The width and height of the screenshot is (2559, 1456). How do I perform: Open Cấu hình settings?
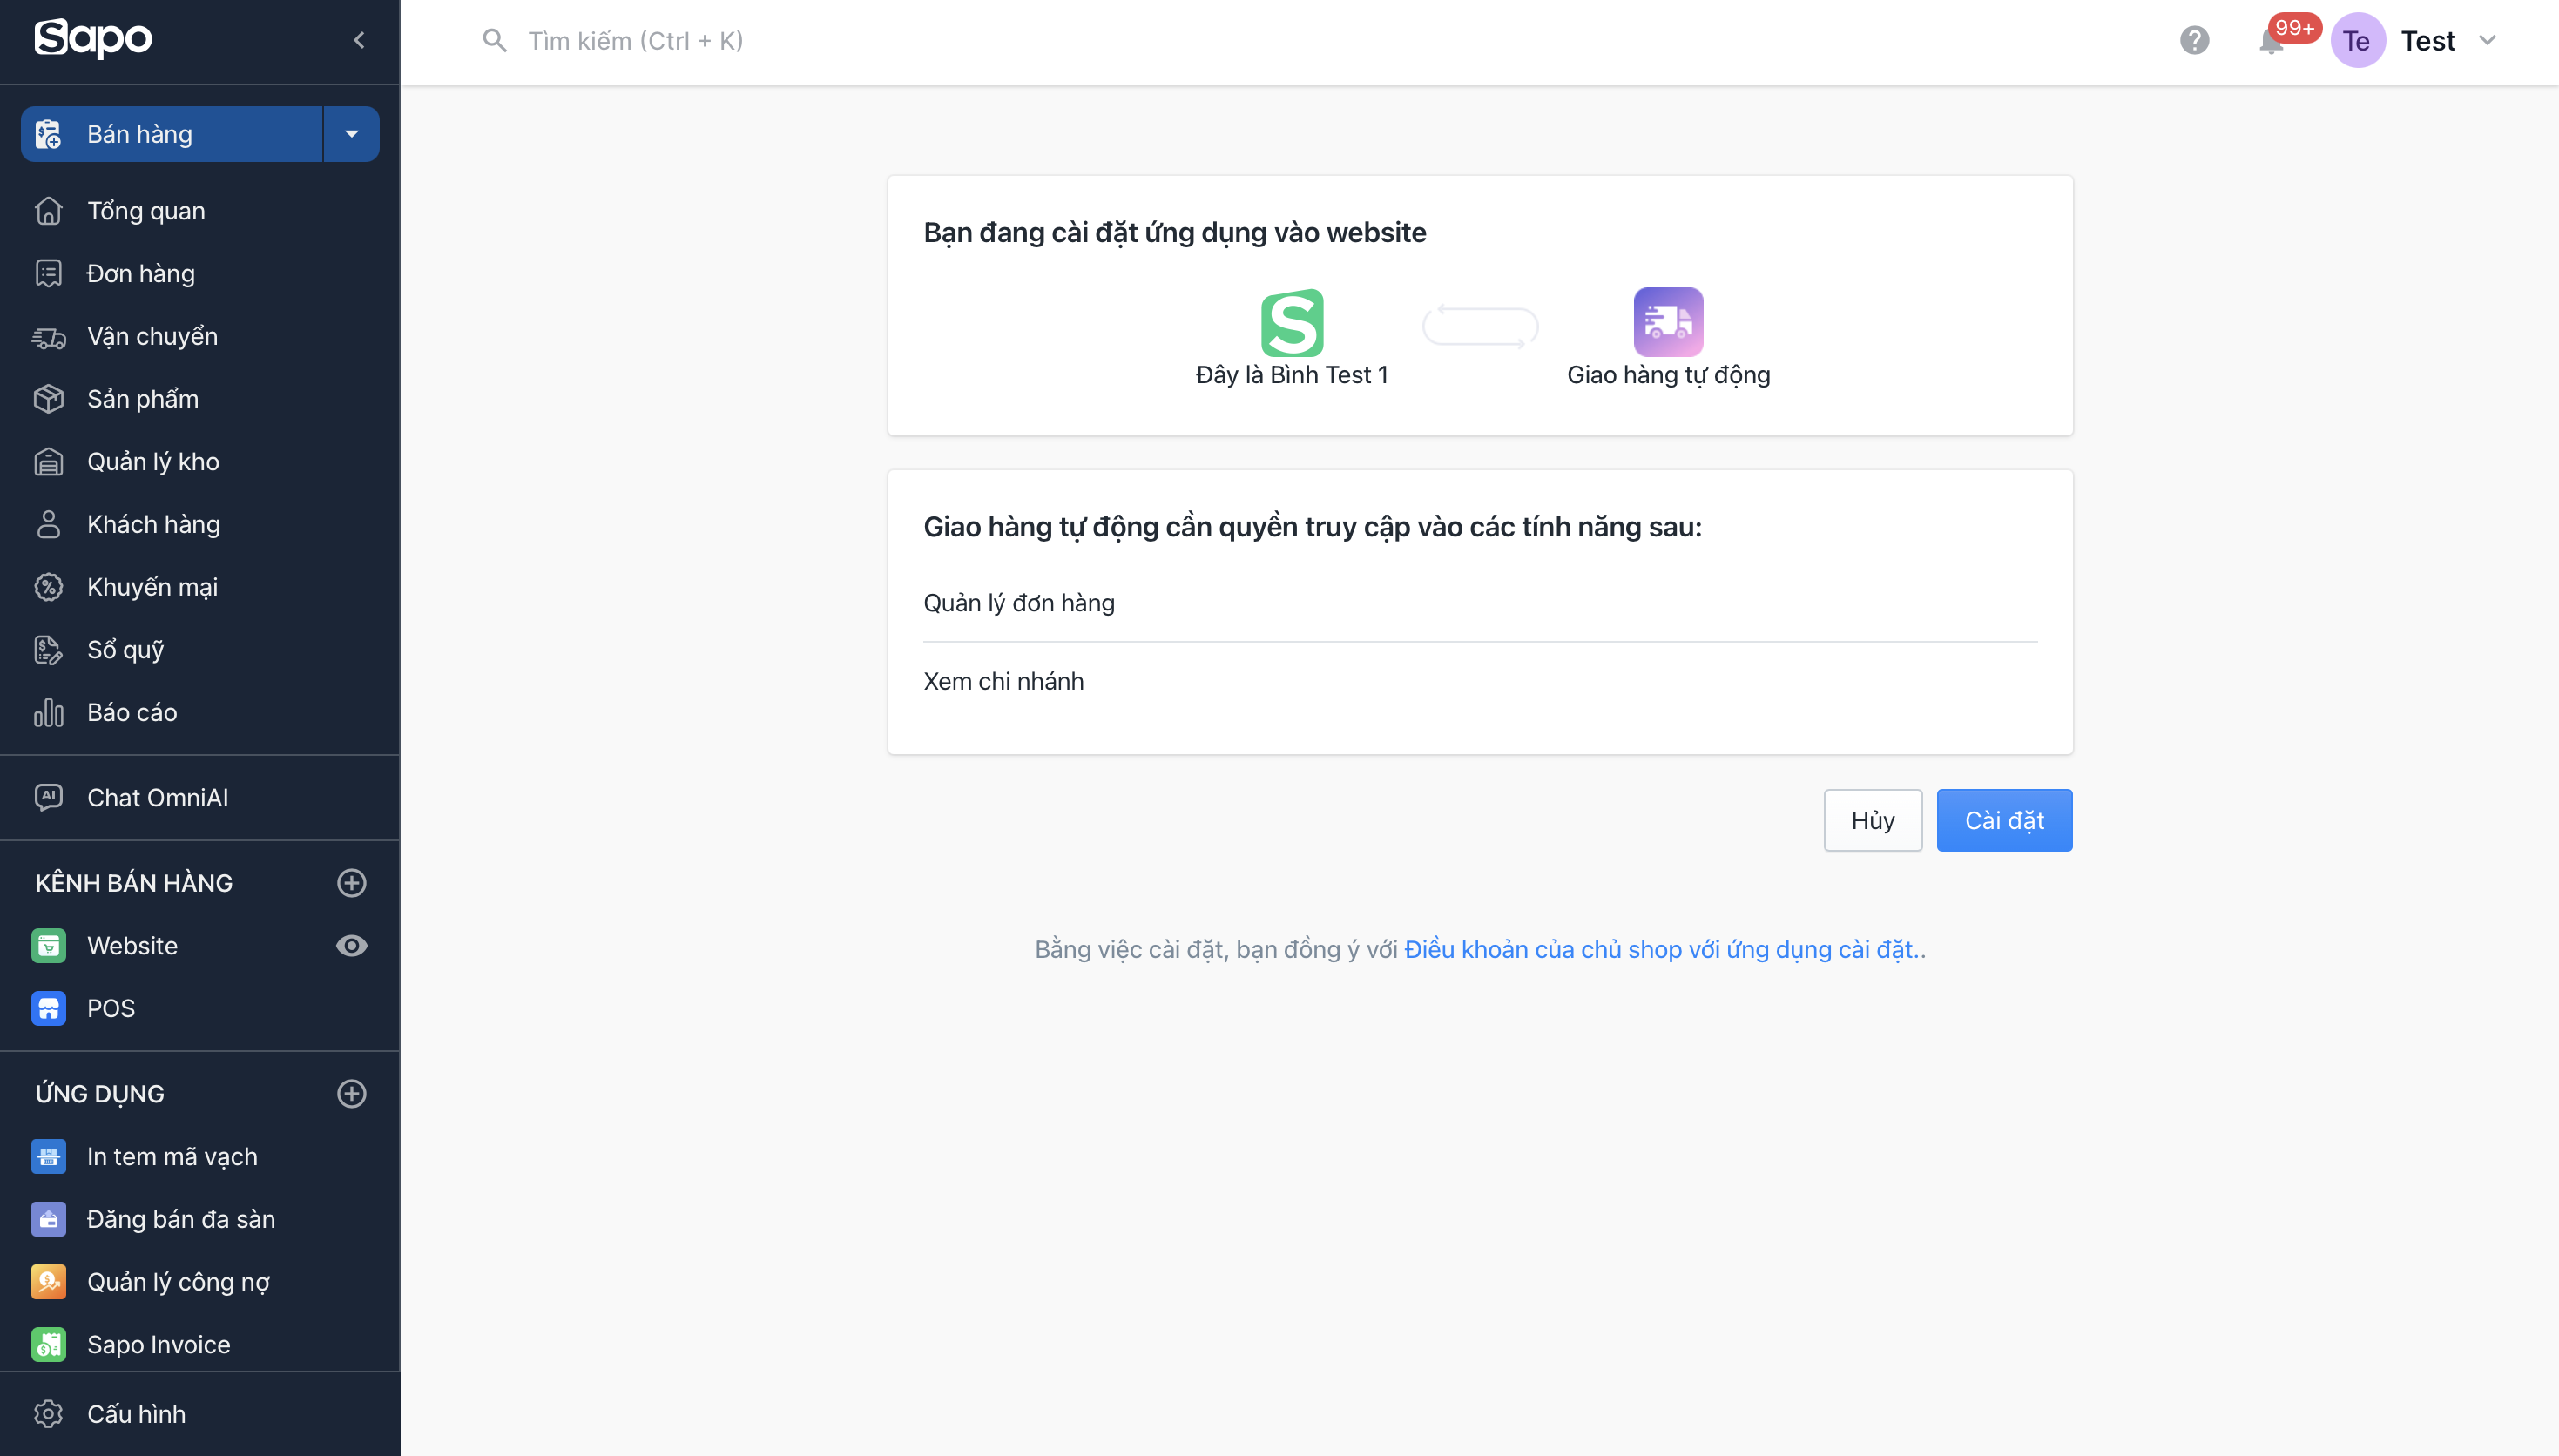point(136,1413)
